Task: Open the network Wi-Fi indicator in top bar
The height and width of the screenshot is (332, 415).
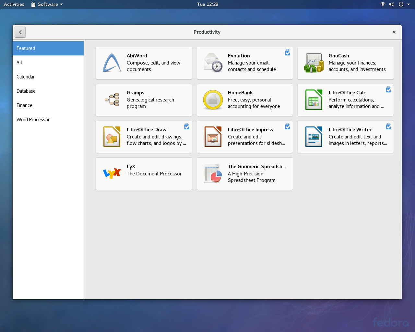Action: click(x=383, y=4)
